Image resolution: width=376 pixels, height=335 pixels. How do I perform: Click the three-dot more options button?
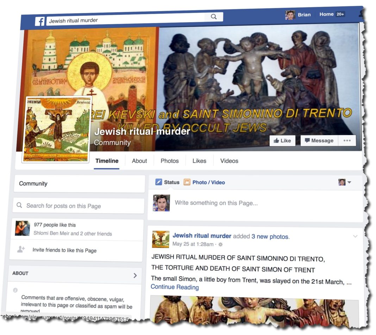pos(347,141)
